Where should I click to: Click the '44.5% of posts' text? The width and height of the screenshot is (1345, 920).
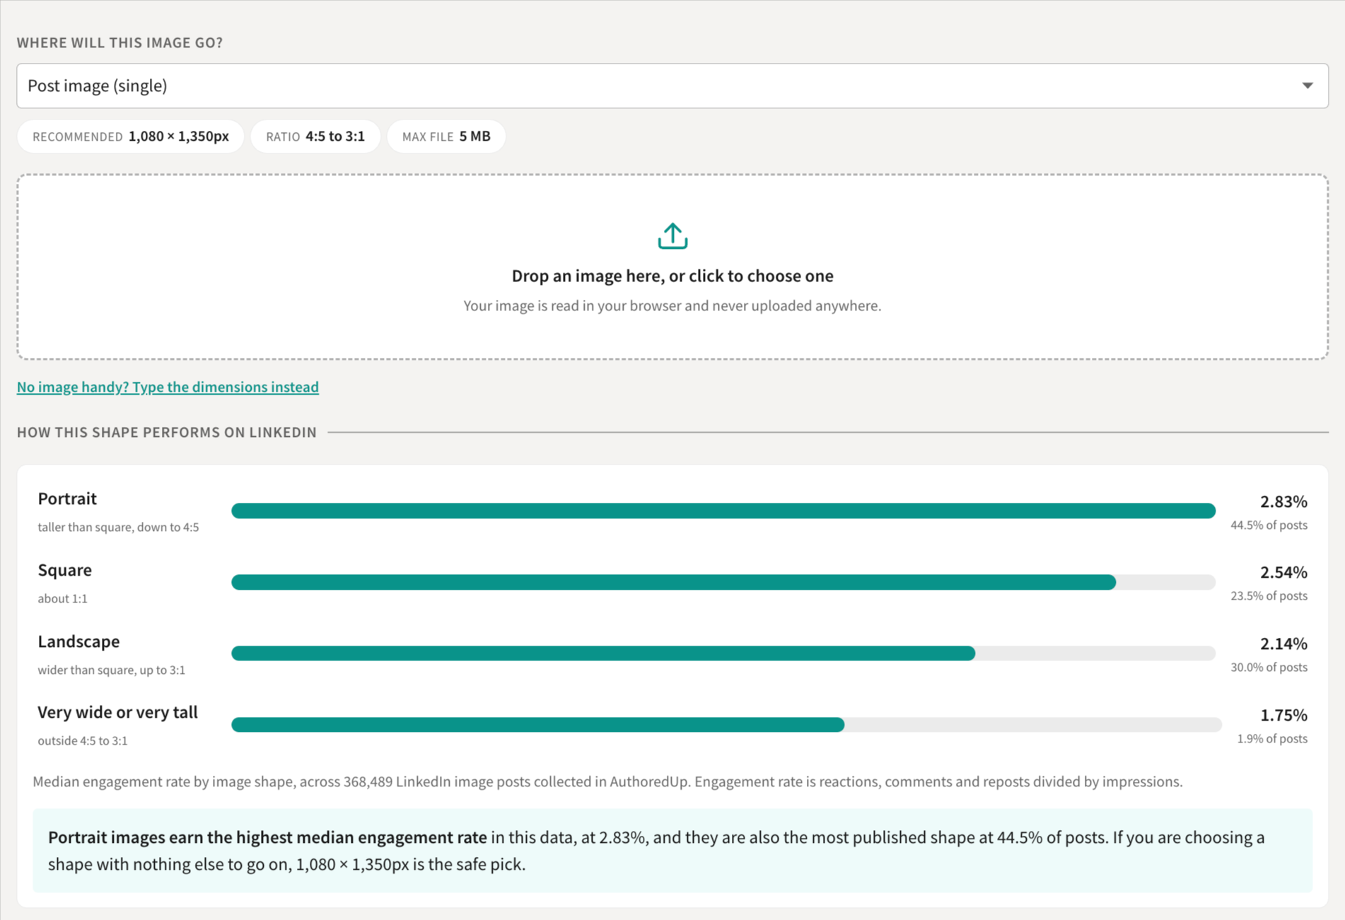coord(1269,525)
